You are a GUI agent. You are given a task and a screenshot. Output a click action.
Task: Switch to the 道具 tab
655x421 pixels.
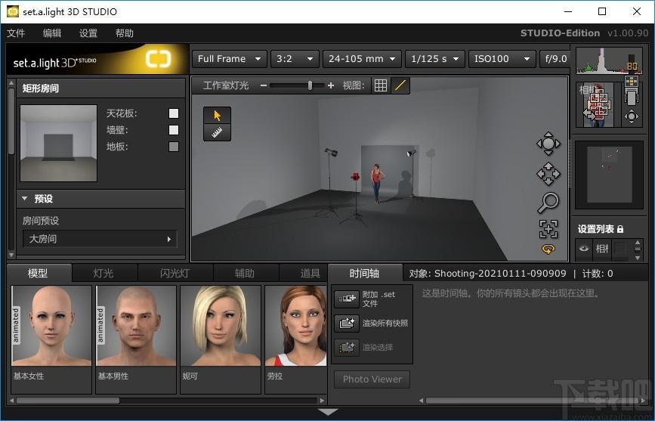(x=304, y=274)
